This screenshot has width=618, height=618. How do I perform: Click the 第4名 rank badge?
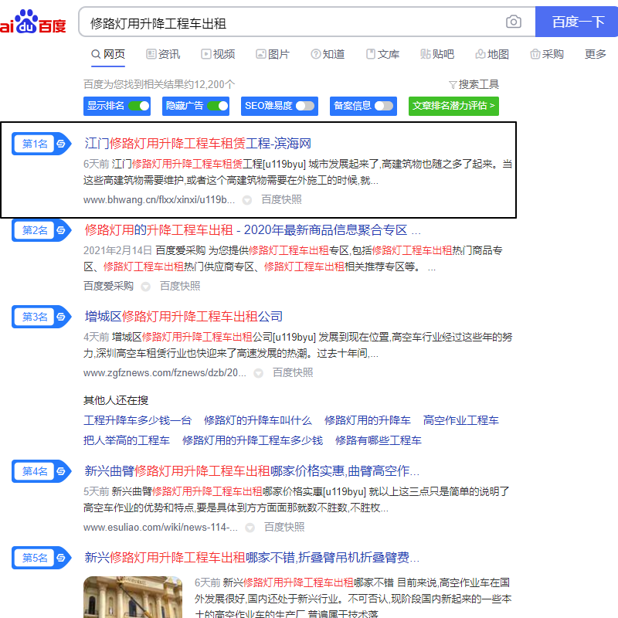pyautogui.click(x=42, y=471)
